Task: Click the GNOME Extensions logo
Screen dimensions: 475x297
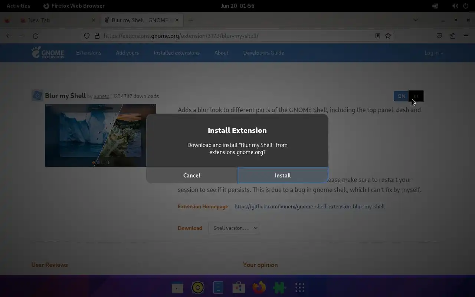Action: coord(47,52)
